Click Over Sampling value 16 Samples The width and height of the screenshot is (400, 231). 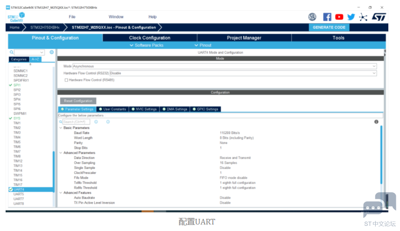click(228, 162)
